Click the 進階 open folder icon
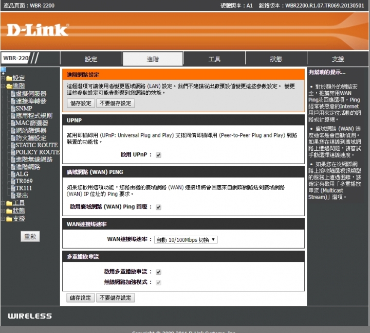The height and width of the screenshot is (333, 370). 9,86
